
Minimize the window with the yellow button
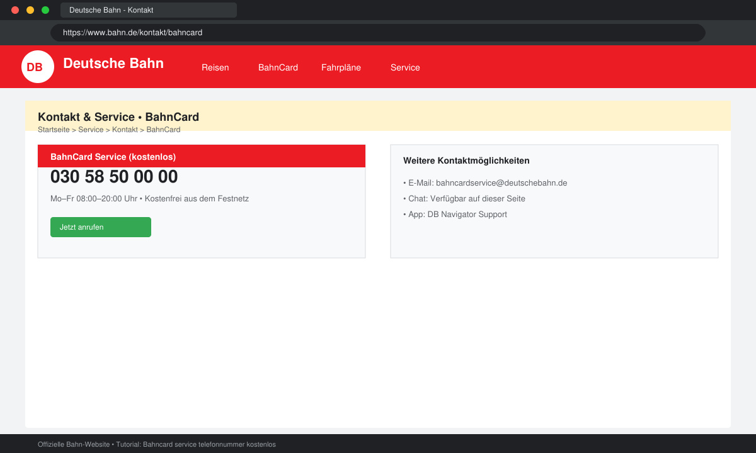tap(30, 10)
